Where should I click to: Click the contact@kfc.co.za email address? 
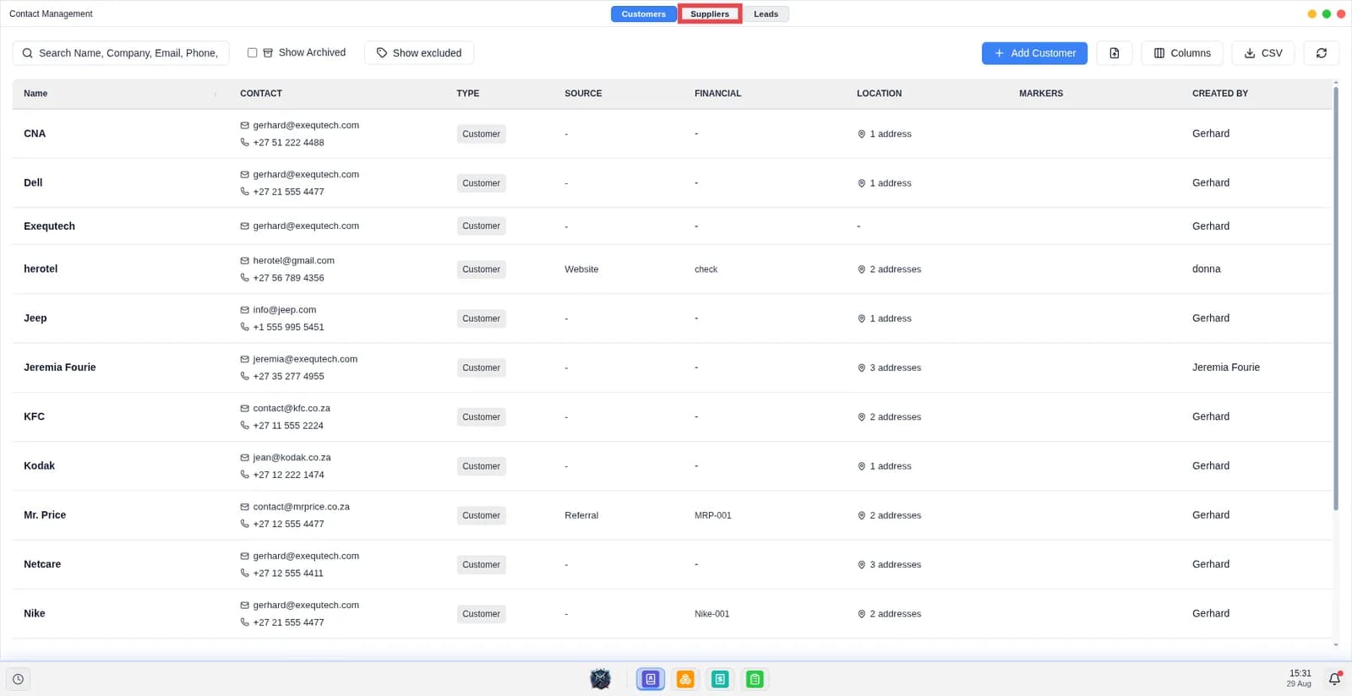pyautogui.click(x=292, y=409)
